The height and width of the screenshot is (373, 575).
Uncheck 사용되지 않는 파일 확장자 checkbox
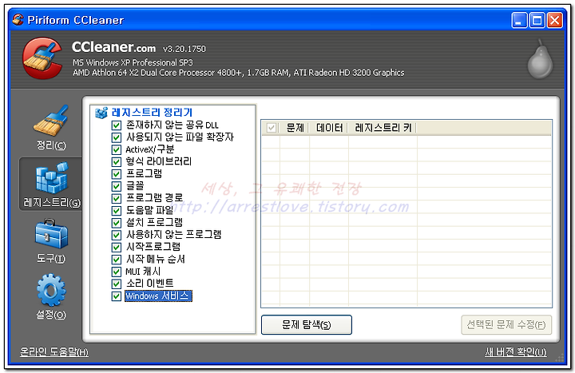(x=117, y=137)
